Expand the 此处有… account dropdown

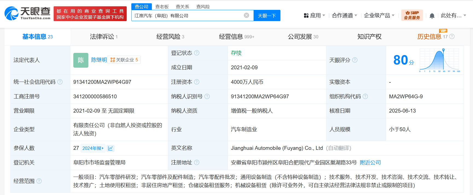(453, 16)
